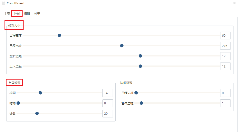The image size is (240, 132).
Task: Click the 左右边距 slider handle
Action: (x=140, y=56)
